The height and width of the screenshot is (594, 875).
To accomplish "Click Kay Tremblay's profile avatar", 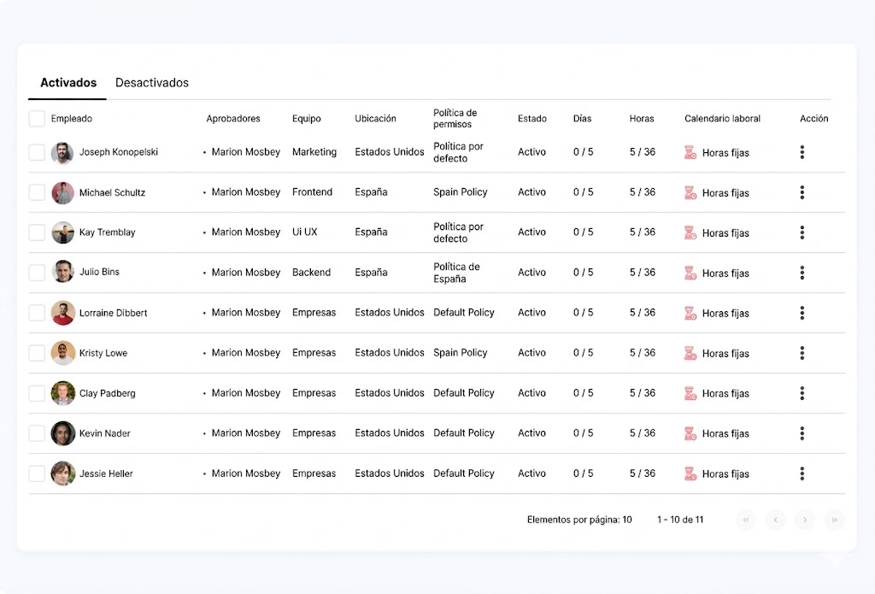I will pos(62,232).
